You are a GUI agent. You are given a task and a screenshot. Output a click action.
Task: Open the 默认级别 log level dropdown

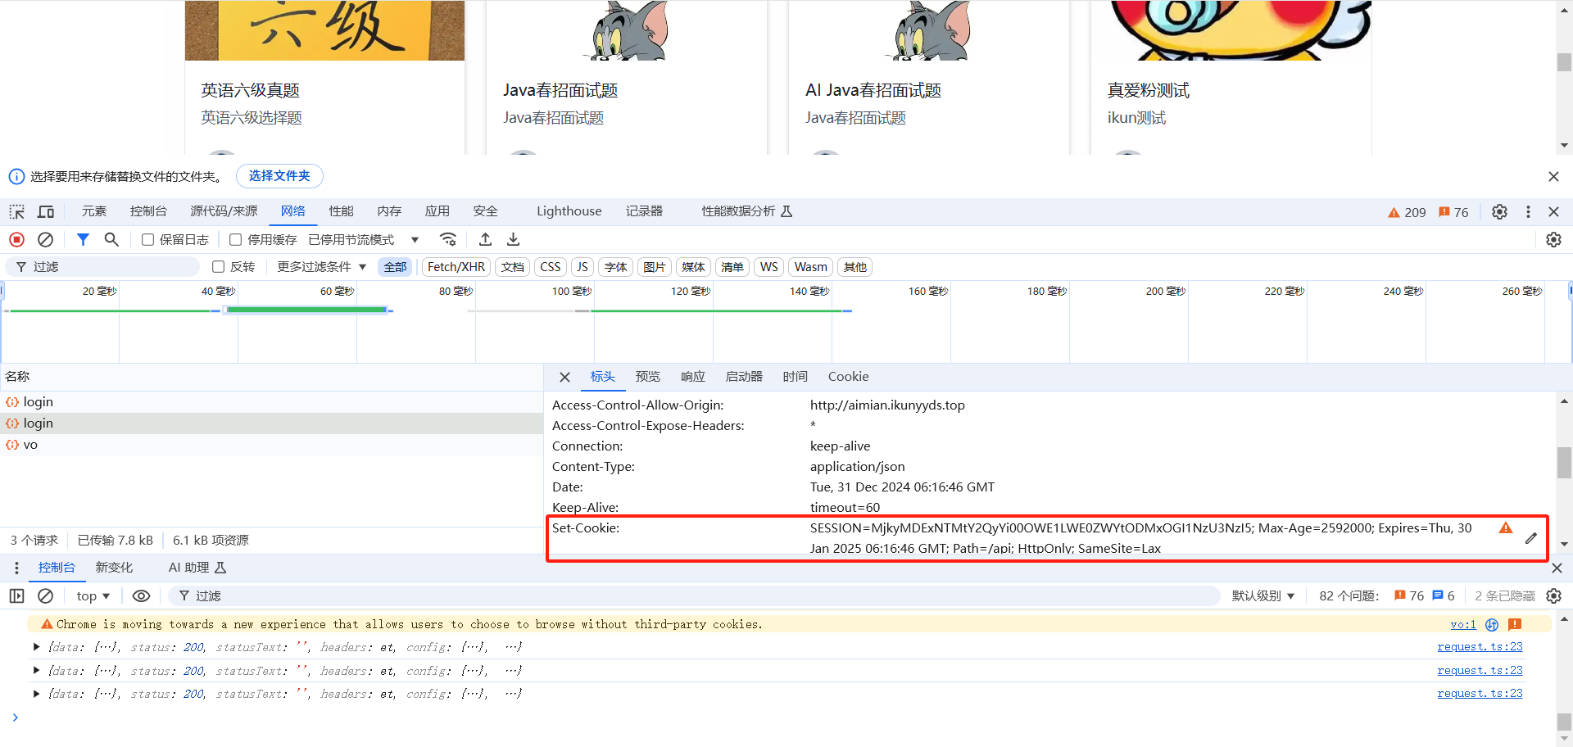pyautogui.click(x=1262, y=596)
